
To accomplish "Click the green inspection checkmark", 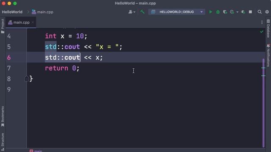I will tap(262, 32).
